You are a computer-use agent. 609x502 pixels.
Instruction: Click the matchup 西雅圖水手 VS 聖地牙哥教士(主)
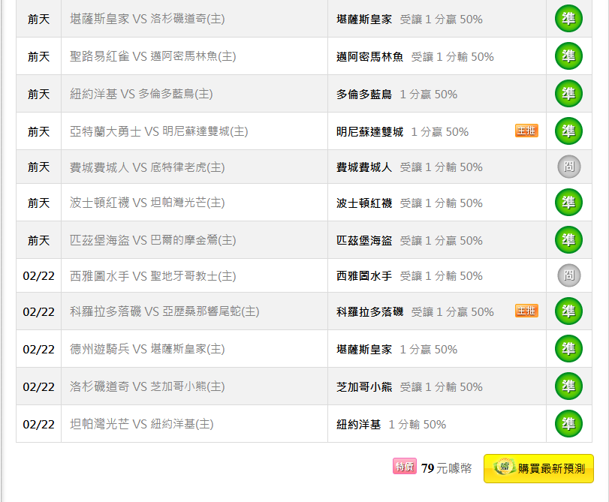[153, 275]
